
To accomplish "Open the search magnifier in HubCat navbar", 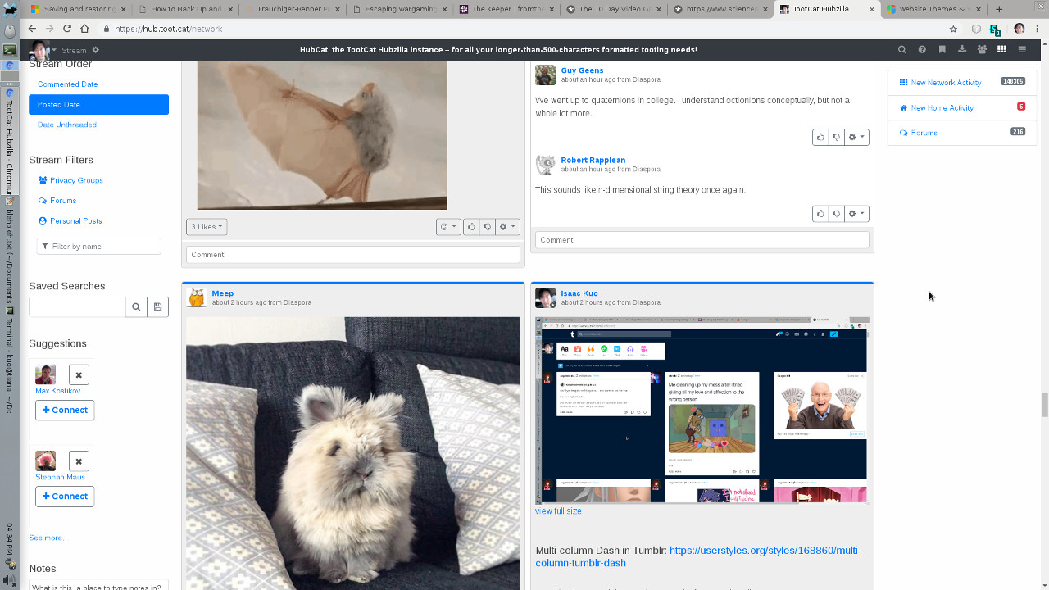I will coord(901,50).
